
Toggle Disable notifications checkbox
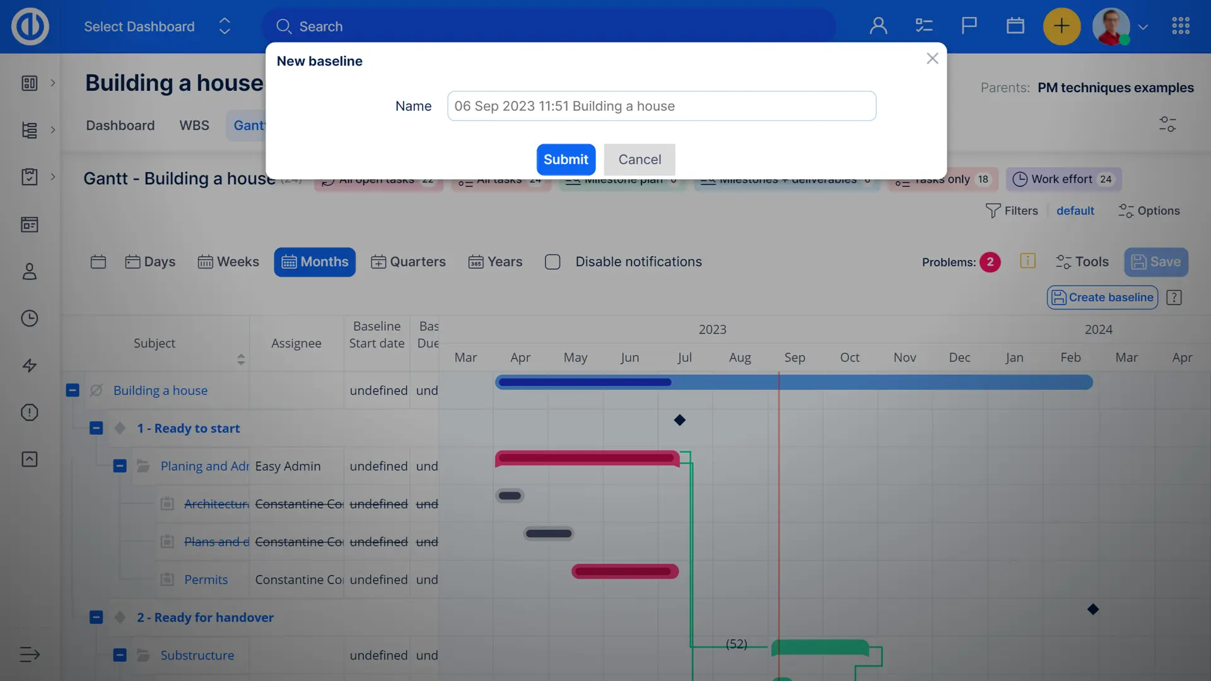pyautogui.click(x=553, y=262)
